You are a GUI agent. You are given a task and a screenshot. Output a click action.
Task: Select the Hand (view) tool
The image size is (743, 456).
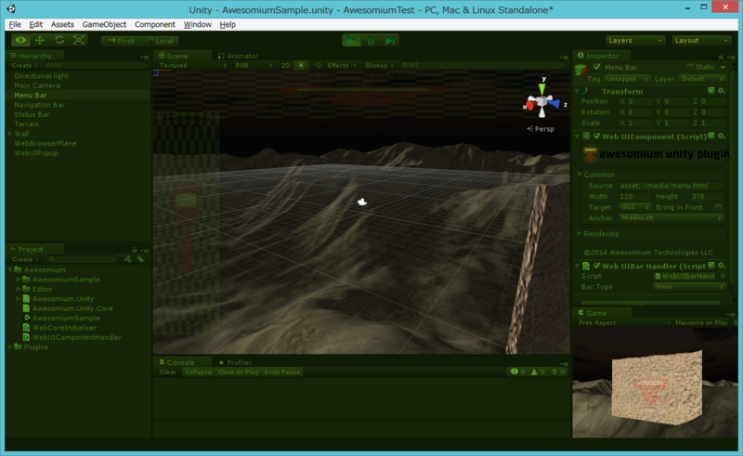[x=20, y=40]
